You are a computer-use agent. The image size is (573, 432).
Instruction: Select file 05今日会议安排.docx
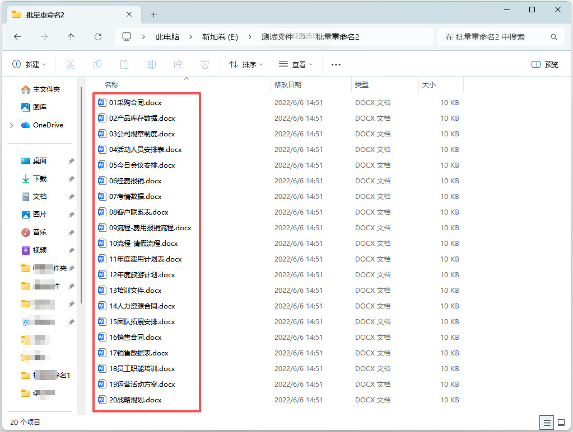(142, 165)
